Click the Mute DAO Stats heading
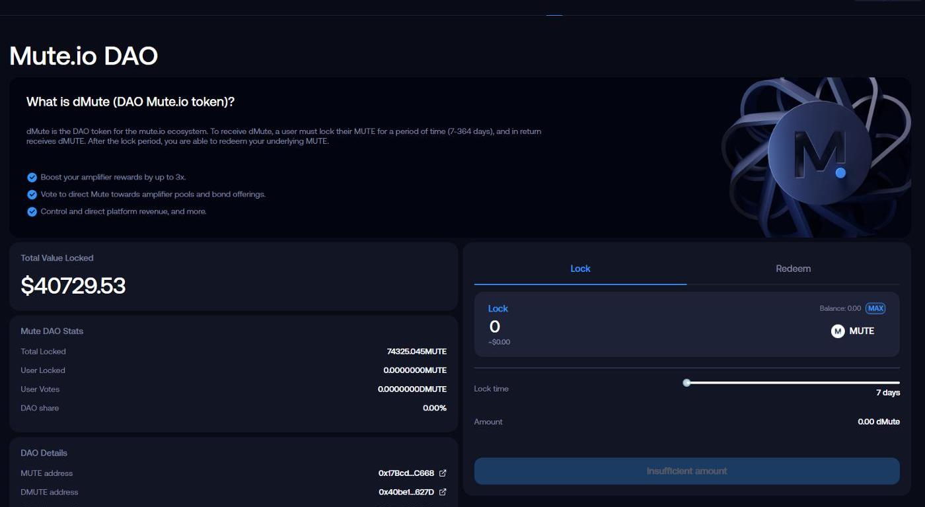 click(x=52, y=331)
